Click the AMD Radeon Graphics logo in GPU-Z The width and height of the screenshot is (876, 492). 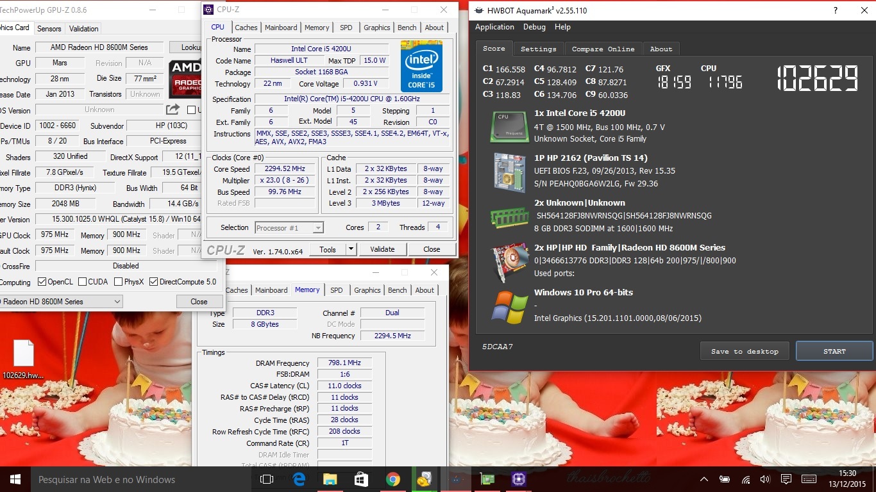185,79
